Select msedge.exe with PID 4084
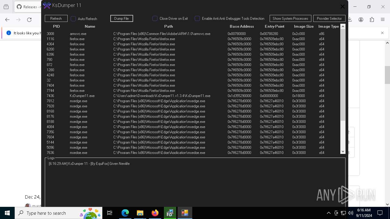Viewport: 390px width, 219px height. pos(192,127)
